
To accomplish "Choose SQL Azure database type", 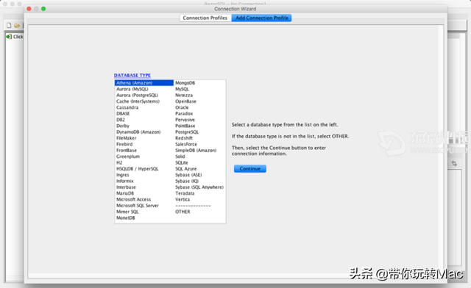I will (185, 169).
